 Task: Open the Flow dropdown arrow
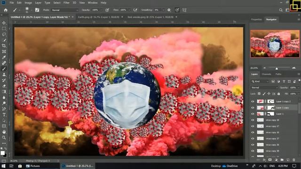pyautogui.click(x=129, y=10)
